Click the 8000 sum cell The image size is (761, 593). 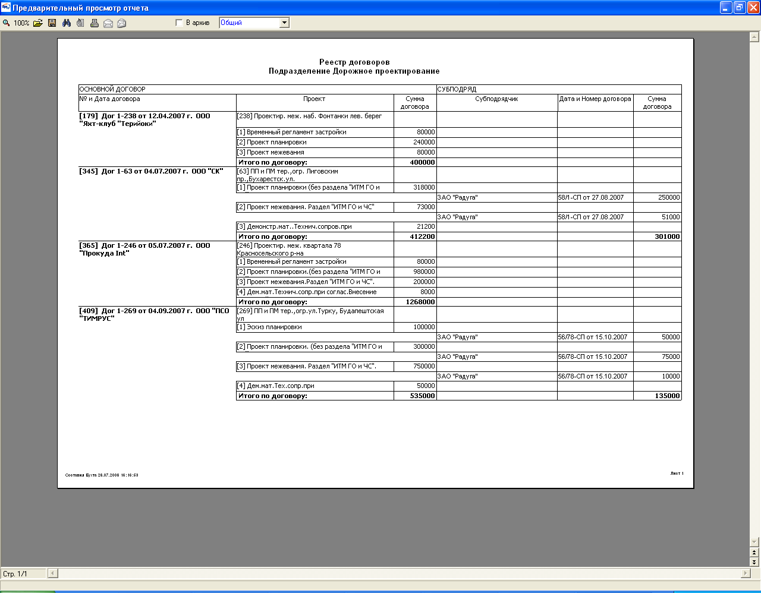(x=415, y=292)
